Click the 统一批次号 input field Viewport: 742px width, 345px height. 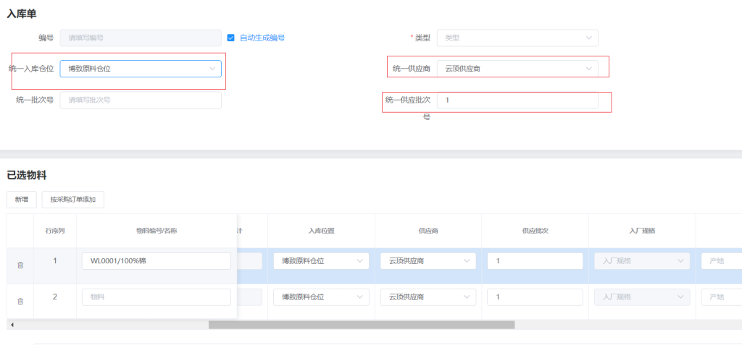pos(141,100)
